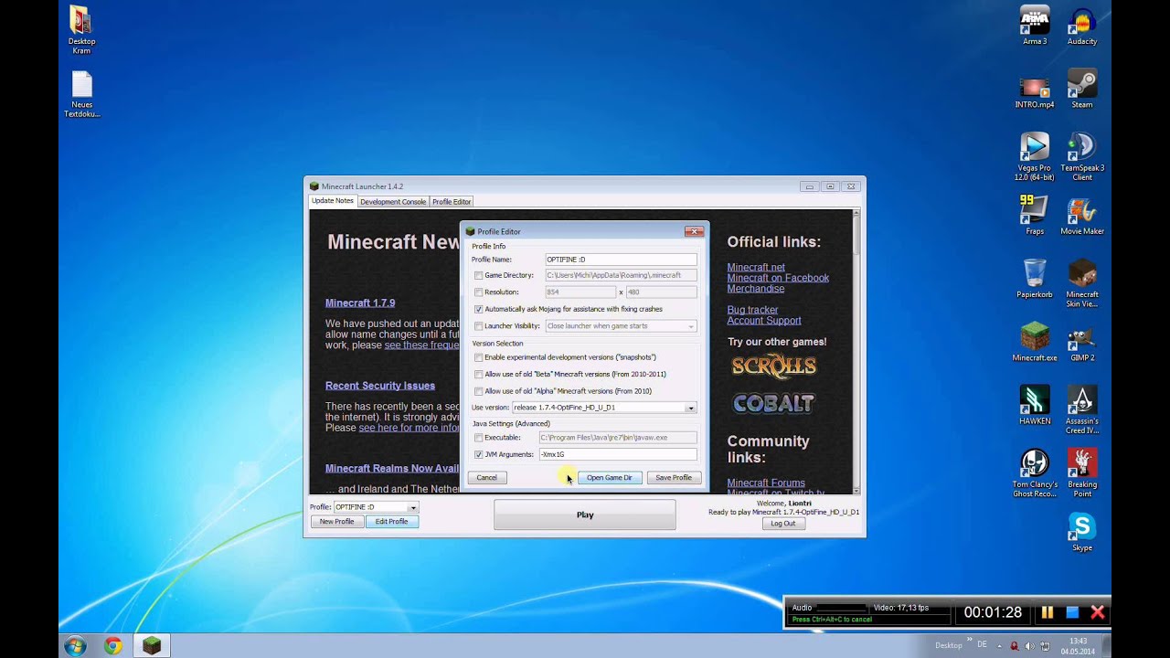This screenshot has height=658, width=1170.
Task: Click the Cobalt game logo
Action: 773,403
